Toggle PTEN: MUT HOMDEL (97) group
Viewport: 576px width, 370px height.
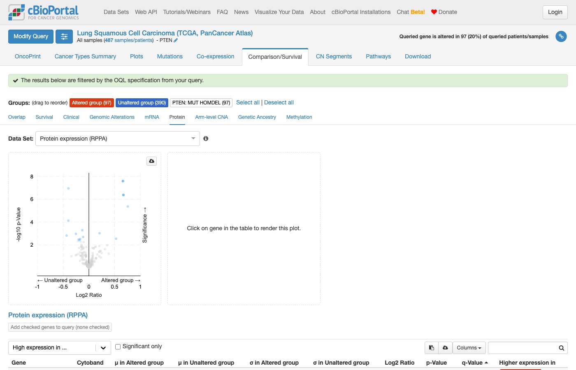click(x=201, y=103)
